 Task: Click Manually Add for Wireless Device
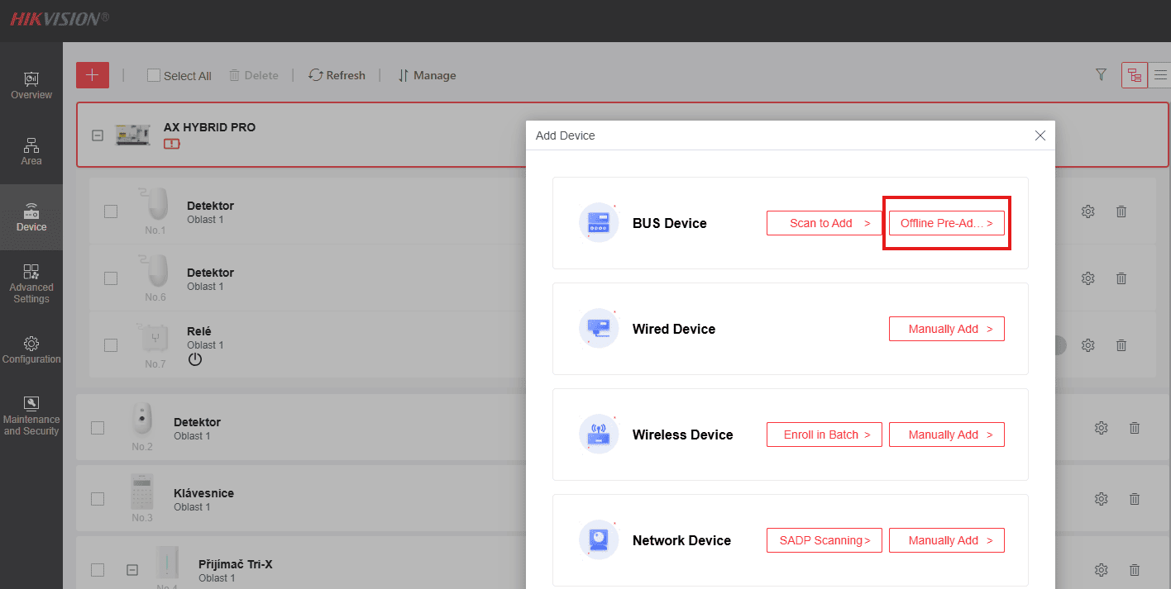[x=947, y=435]
